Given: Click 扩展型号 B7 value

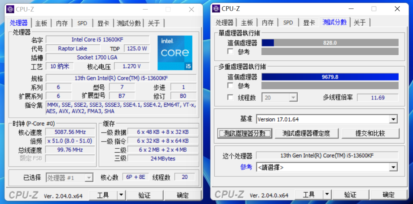Looking at the screenshot, I should point(122,96).
